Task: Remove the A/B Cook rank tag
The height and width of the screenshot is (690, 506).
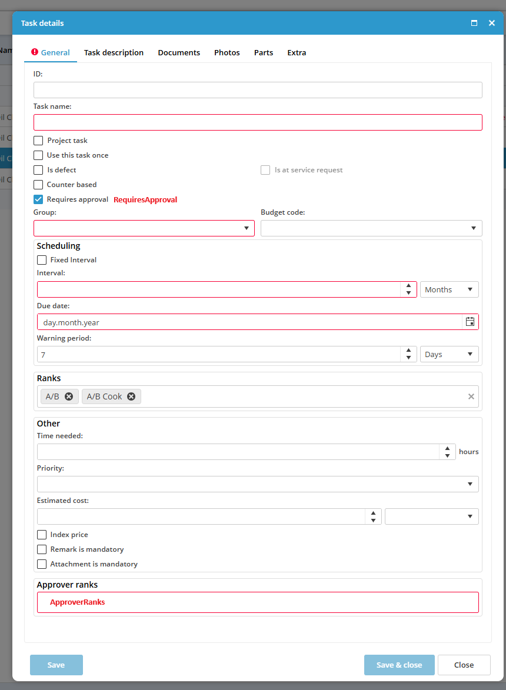Action: [x=131, y=396]
